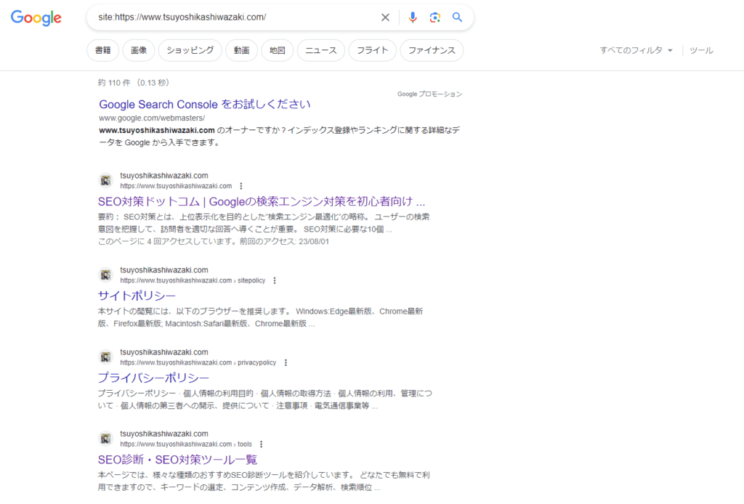Viewport: 744px width, 504px height.
Task: Click the blue magnifying glass search icon
Action: [x=457, y=17]
